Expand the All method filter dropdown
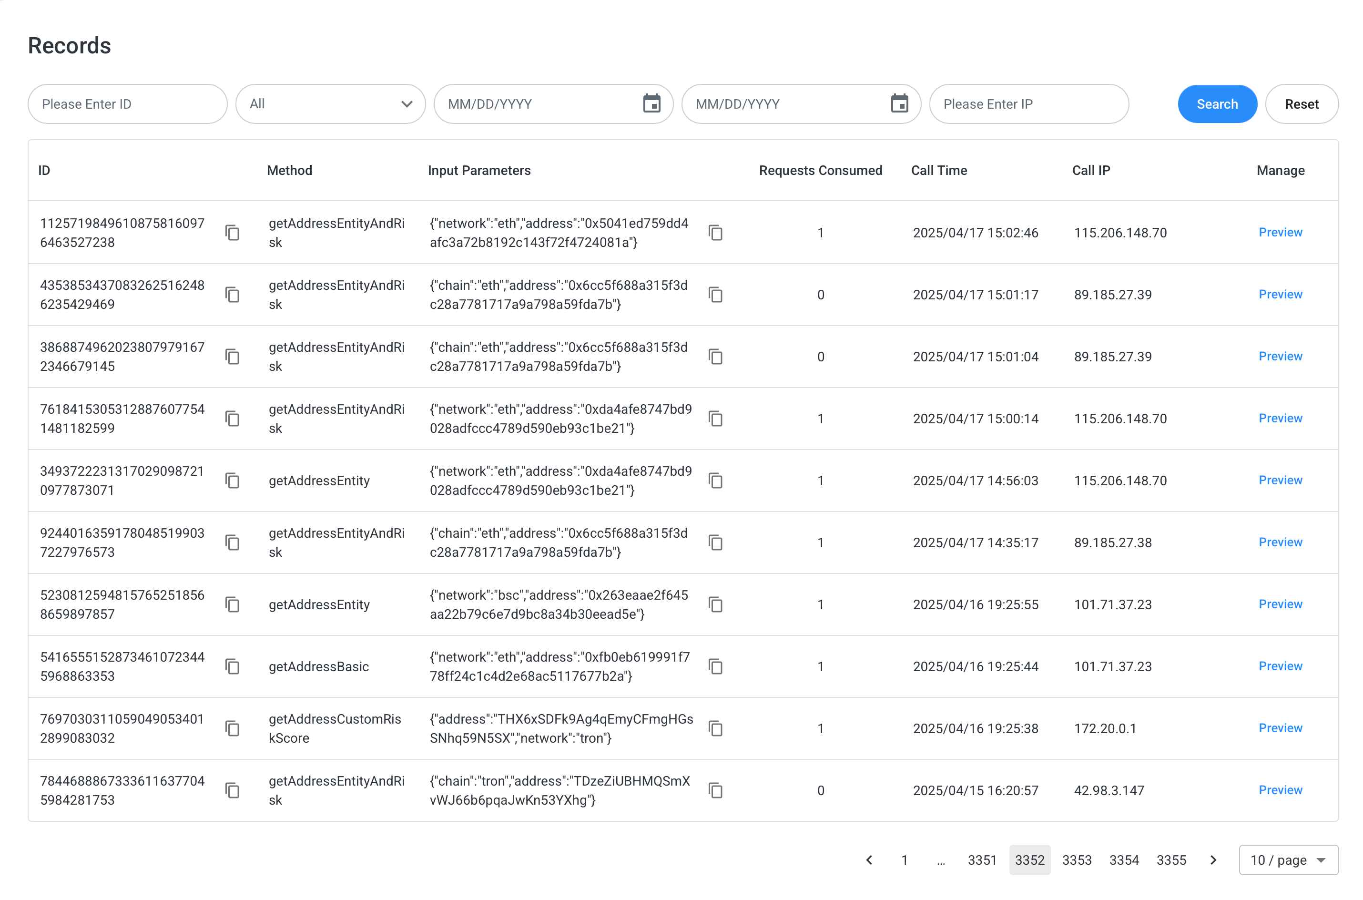The image size is (1363, 900). (331, 104)
